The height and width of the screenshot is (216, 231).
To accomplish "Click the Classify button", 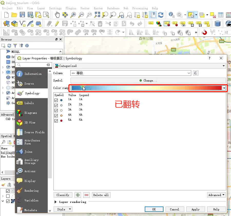I will coord(63,195).
